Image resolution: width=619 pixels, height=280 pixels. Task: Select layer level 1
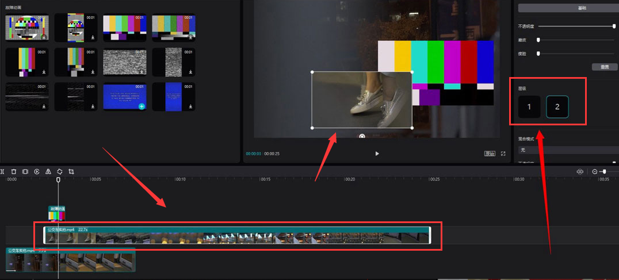coord(529,107)
